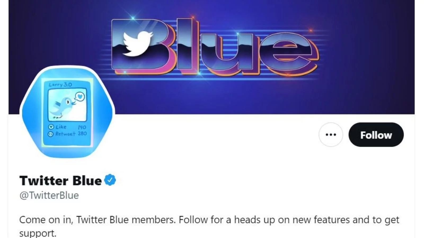Click the Like count 140 on avatar card
Viewport: 424px width, 238px height.
pyautogui.click(x=82, y=127)
